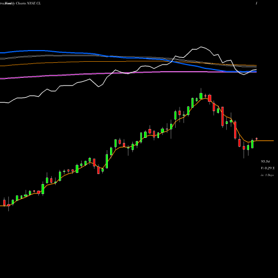Click the last small red candle on the right

[x=257, y=138]
